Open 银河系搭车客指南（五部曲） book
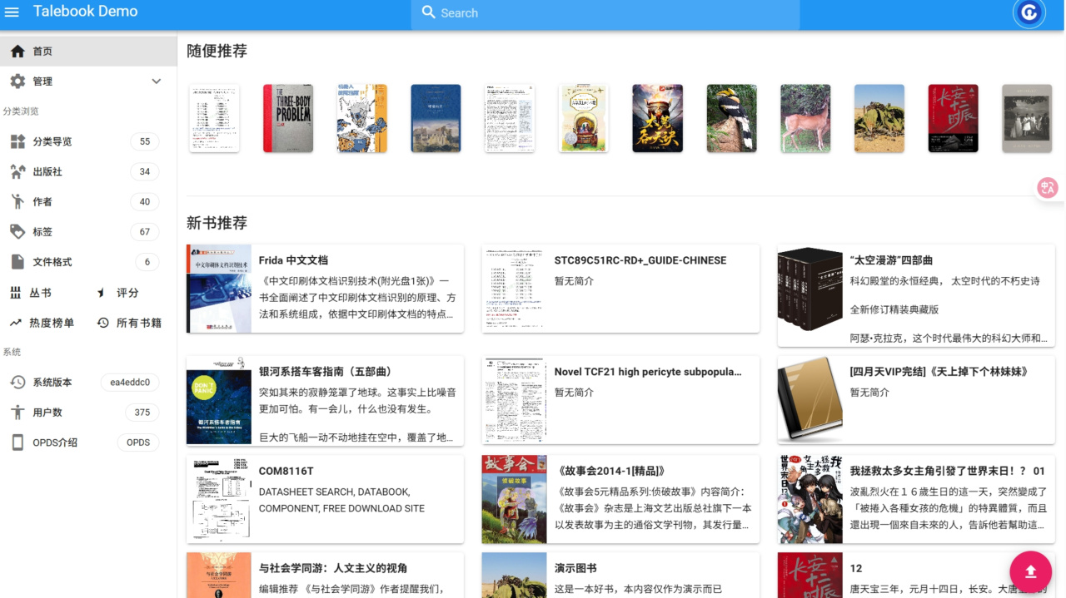The image size is (1066, 598). coord(325,400)
